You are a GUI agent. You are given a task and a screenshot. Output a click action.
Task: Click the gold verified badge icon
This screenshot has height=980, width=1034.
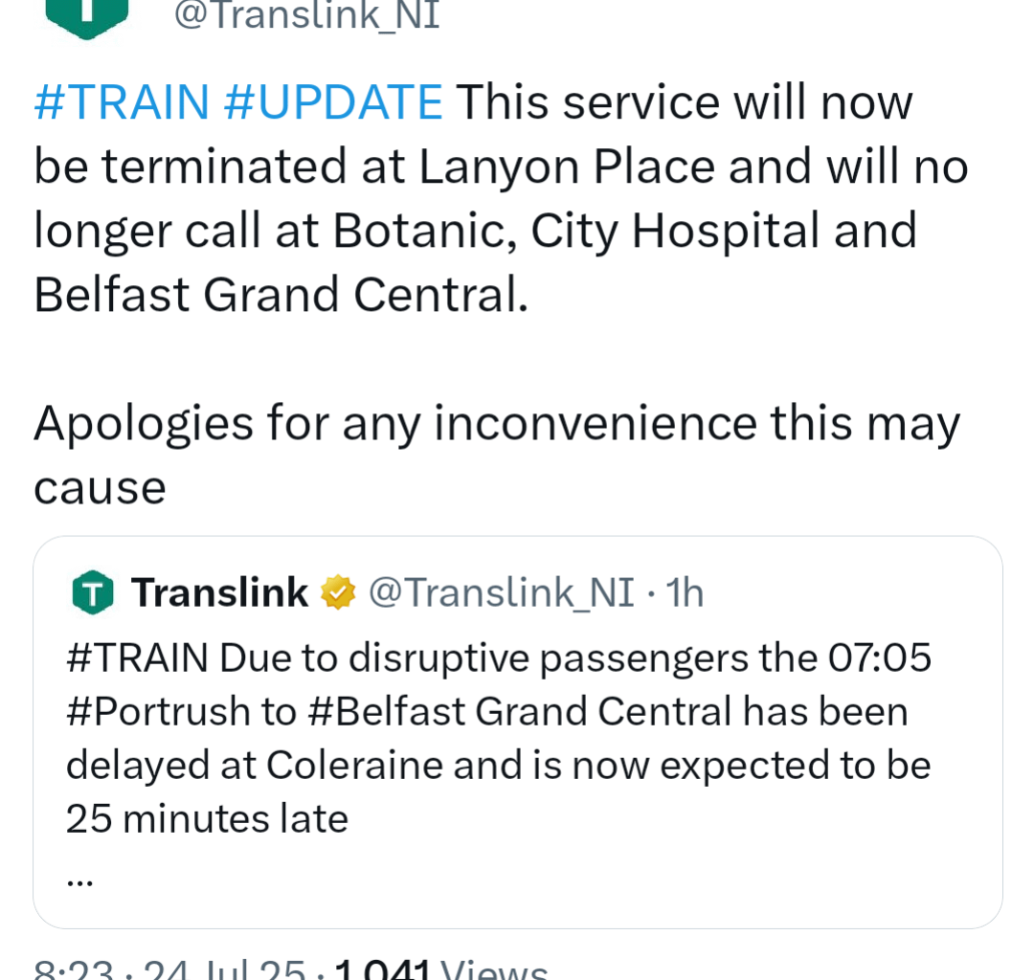[x=338, y=591]
